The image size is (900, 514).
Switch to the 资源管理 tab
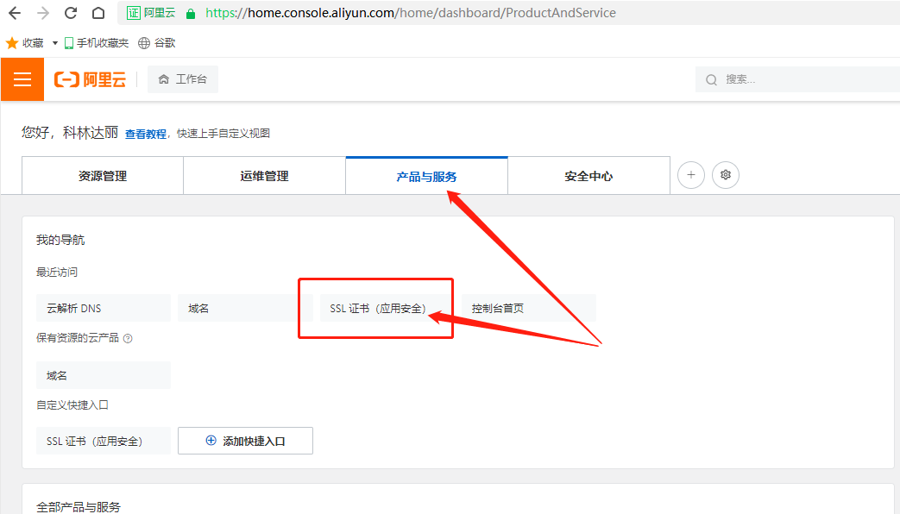pyautogui.click(x=103, y=176)
